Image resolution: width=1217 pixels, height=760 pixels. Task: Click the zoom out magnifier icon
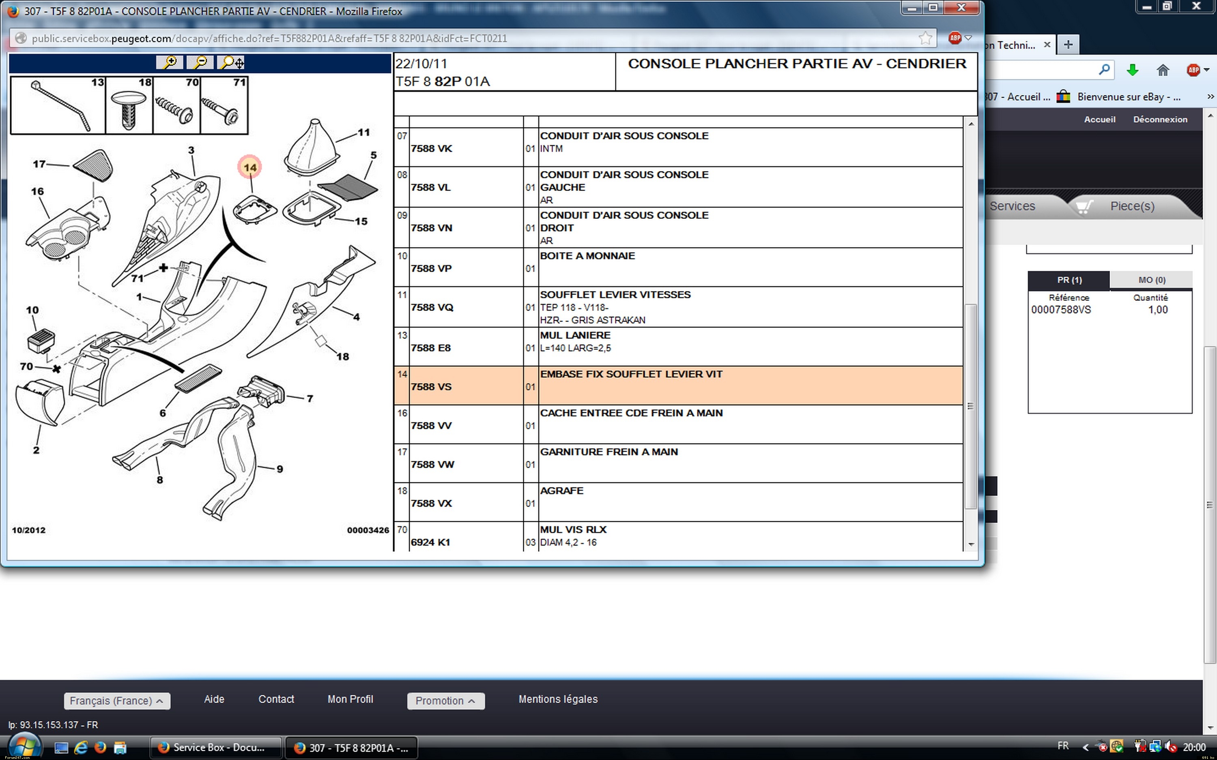tap(200, 62)
